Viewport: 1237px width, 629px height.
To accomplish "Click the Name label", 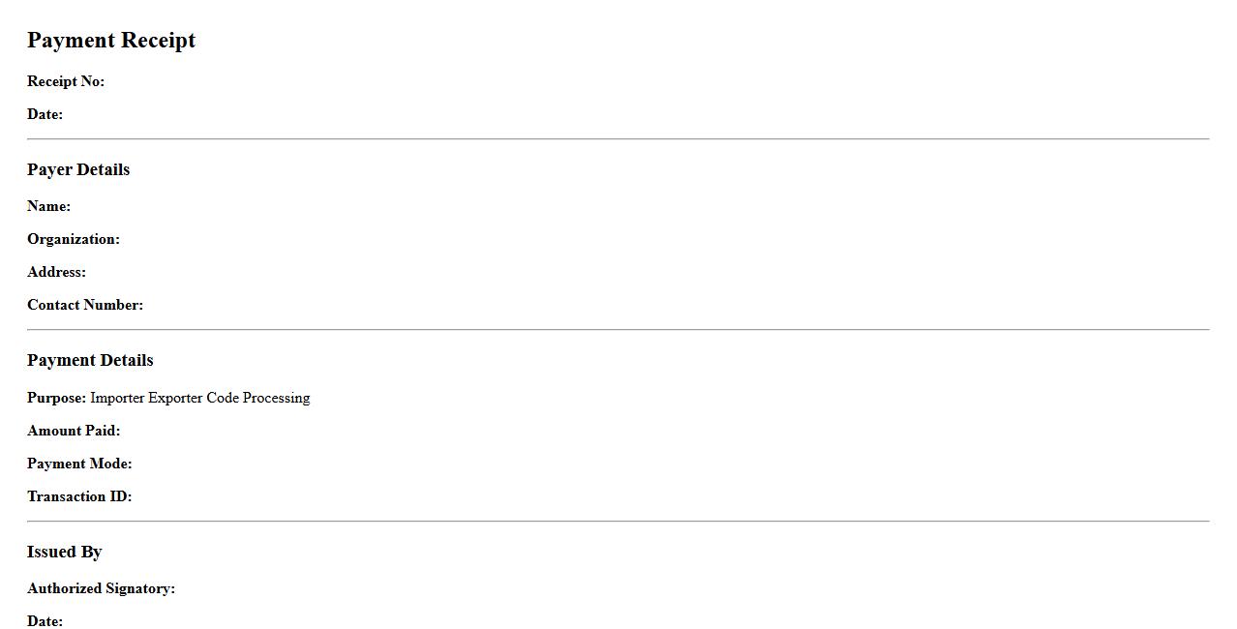I will (x=49, y=206).
